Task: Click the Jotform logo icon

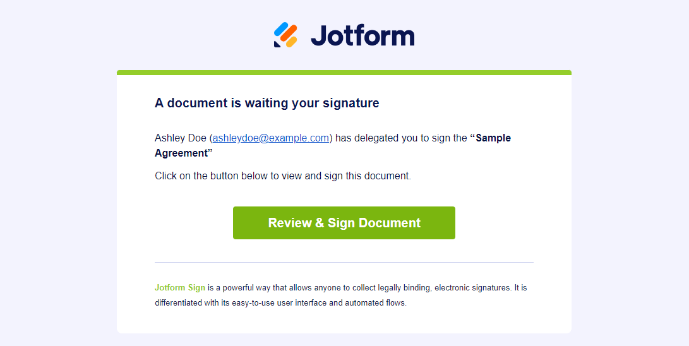Action: [x=285, y=35]
